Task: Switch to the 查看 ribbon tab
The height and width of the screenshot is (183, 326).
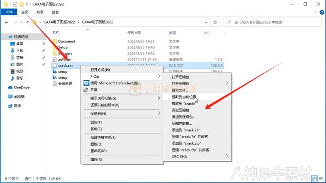Action: tap(55, 12)
